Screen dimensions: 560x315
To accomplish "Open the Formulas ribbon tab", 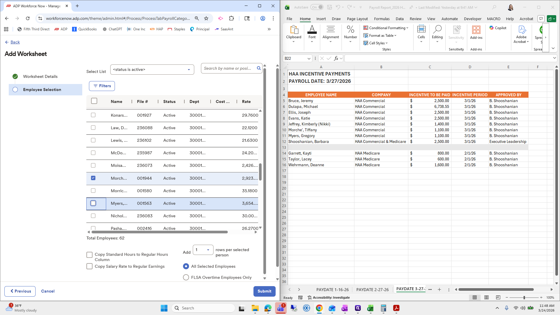I will 382,19.
